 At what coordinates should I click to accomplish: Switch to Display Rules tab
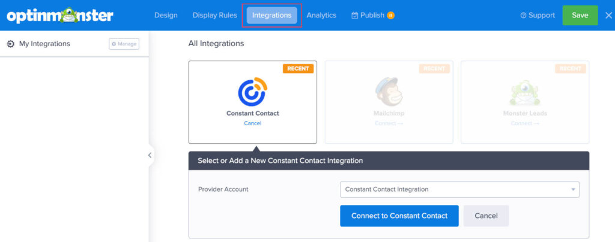click(215, 15)
